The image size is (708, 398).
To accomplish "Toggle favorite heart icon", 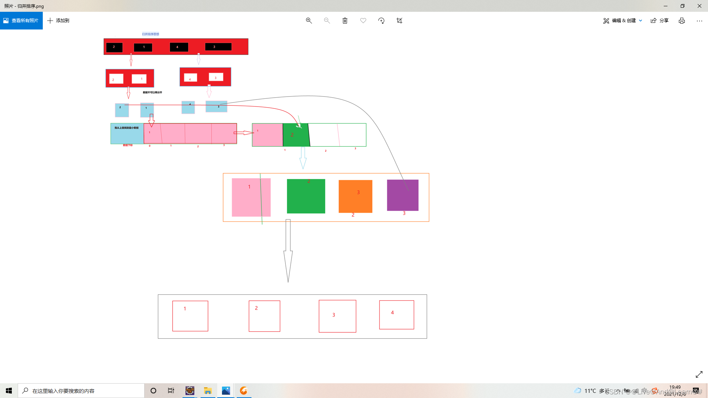I will pyautogui.click(x=363, y=21).
